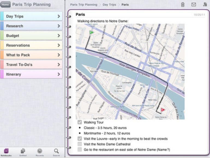Click Paris Trip Planning in the breadcrumb
210x158 pixels.
pyautogui.click(x=84, y=5)
